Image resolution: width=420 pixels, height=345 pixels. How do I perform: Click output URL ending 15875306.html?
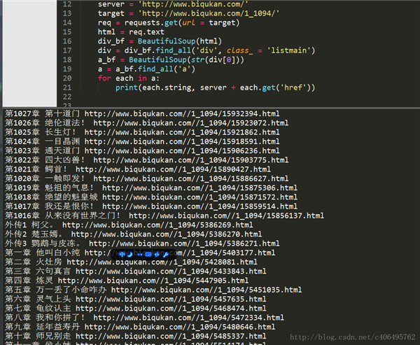click(199, 188)
